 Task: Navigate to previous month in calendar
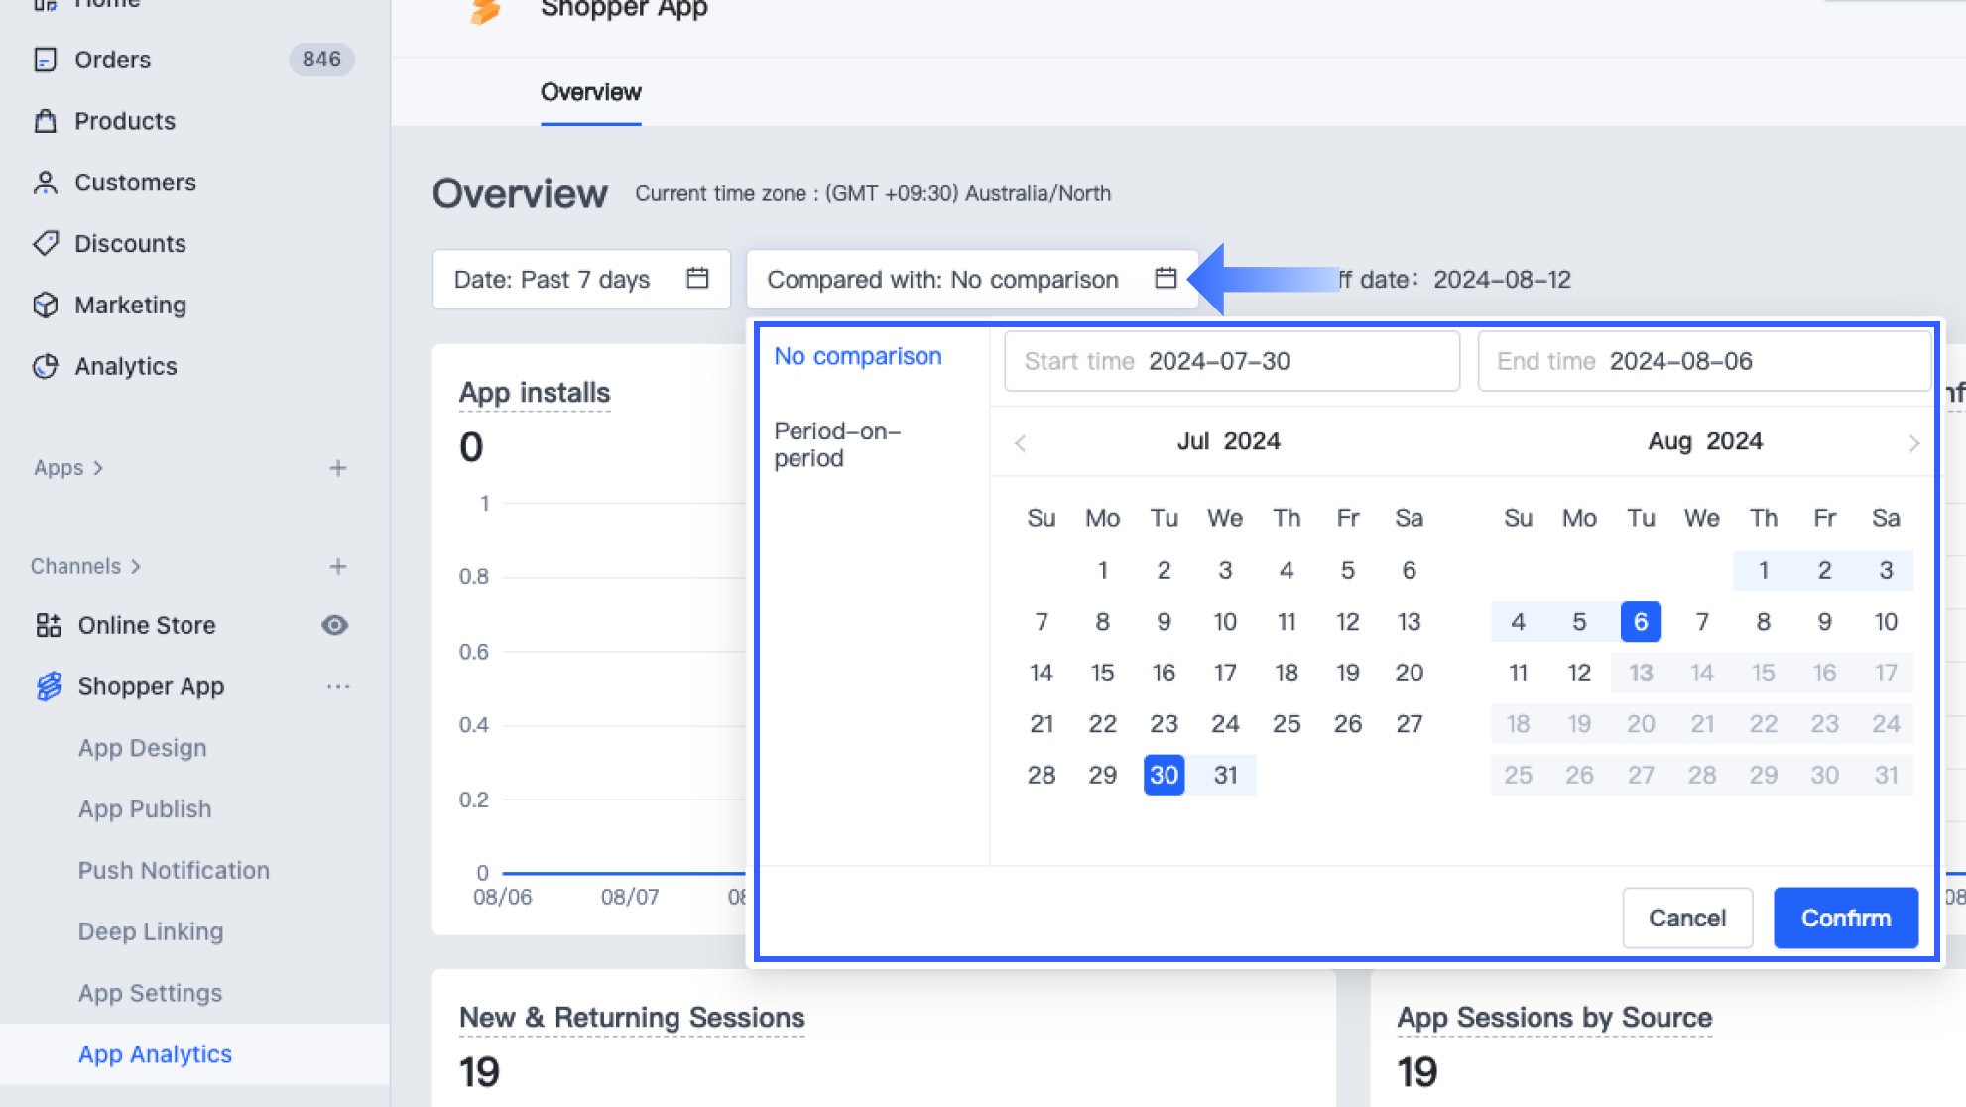tap(1020, 443)
